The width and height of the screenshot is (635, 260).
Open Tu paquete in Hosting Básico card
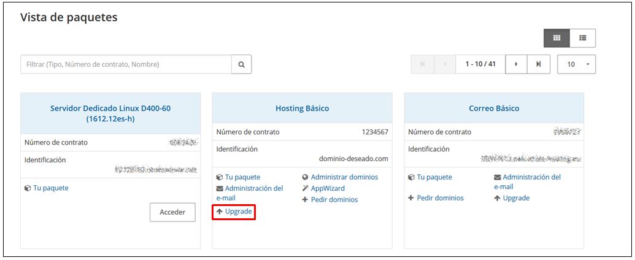[x=242, y=177]
